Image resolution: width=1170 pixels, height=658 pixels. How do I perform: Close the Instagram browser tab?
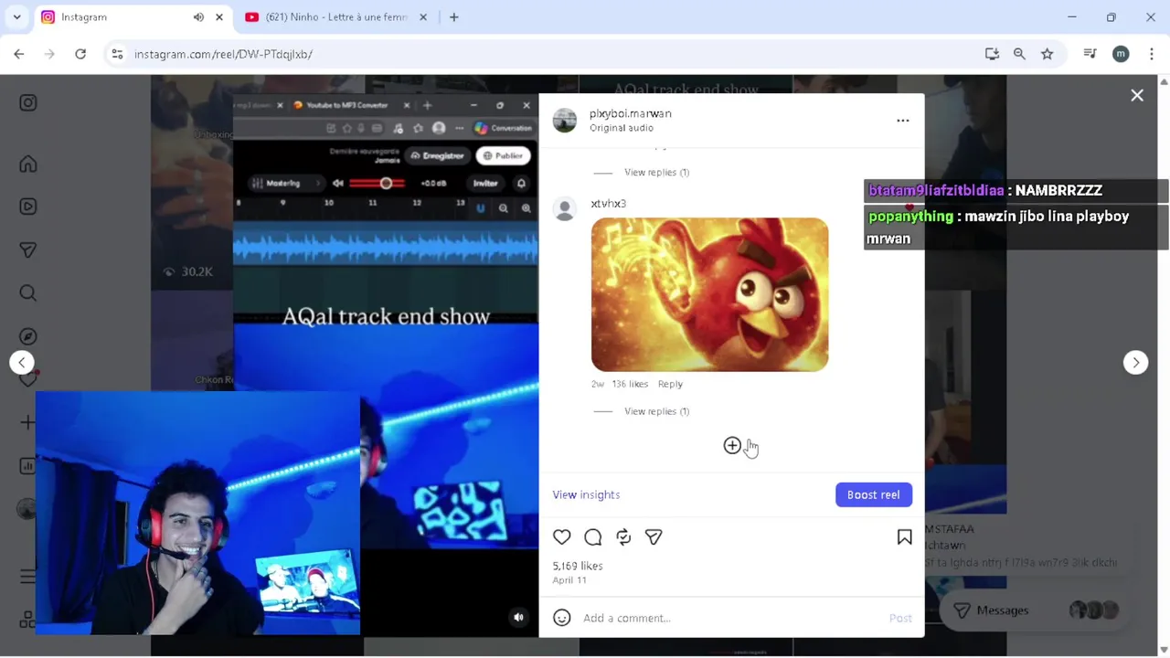point(219,17)
